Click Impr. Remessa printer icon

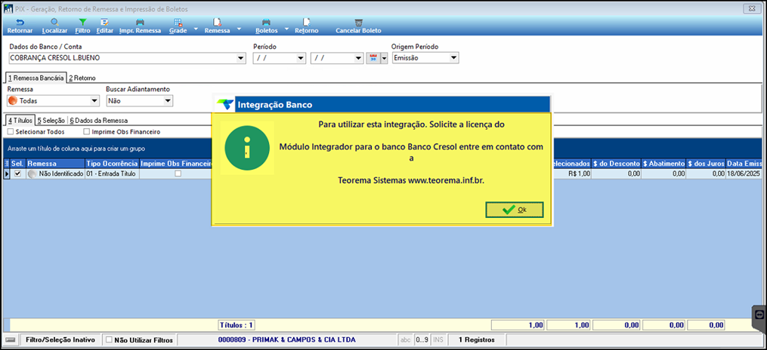(x=140, y=23)
